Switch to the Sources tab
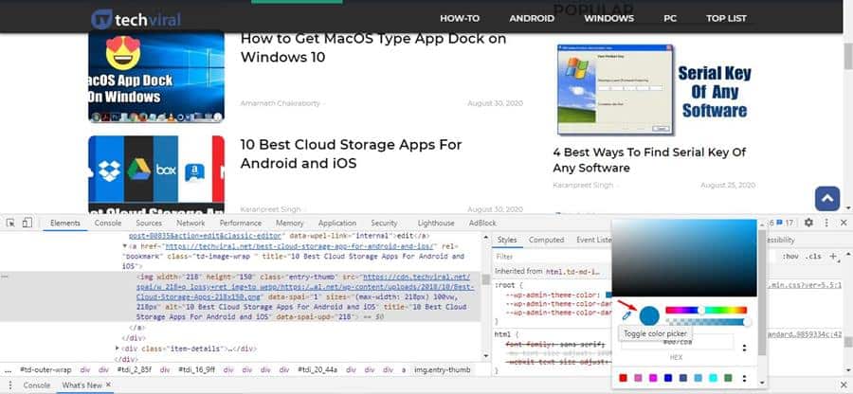 pyautogui.click(x=149, y=223)
